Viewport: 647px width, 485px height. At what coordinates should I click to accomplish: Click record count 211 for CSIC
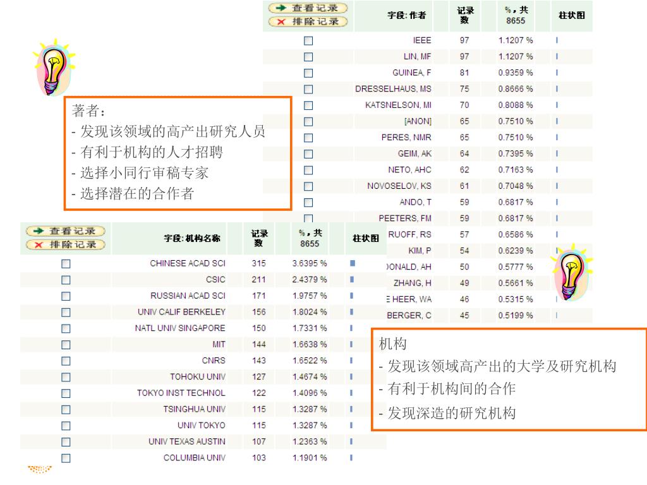tap(258, 279)
